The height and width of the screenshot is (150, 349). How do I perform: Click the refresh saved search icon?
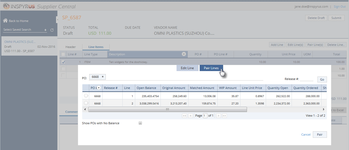tap(52, 30)
